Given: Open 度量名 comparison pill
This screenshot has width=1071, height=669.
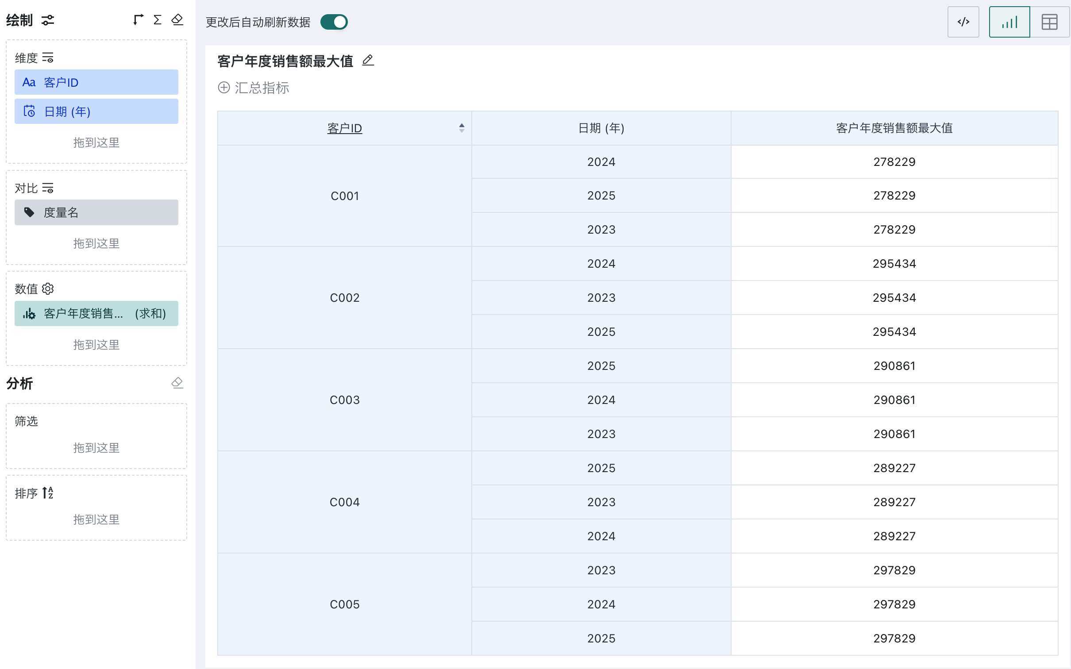Looking at the screenshot, I should coord(96,212).
